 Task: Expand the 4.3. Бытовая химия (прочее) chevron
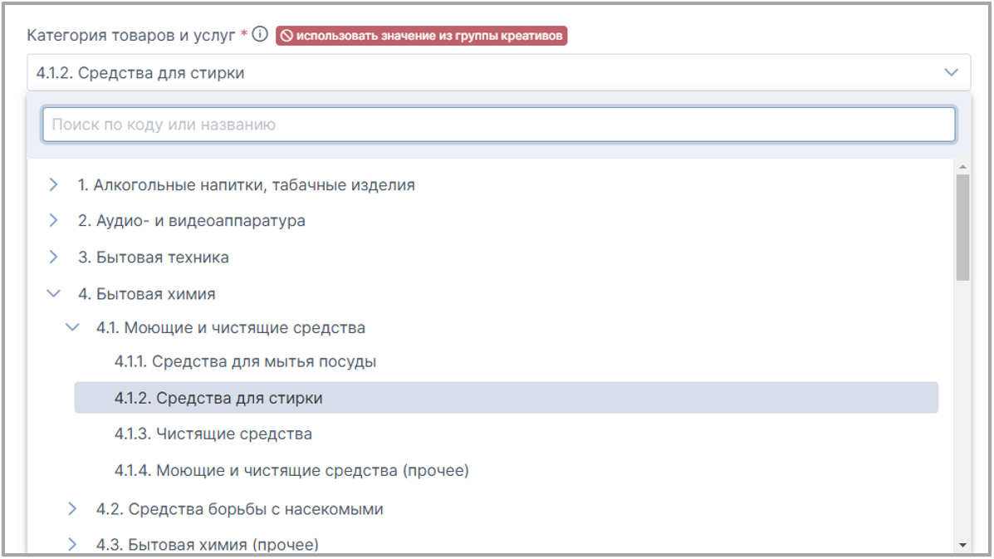point(72,545)
